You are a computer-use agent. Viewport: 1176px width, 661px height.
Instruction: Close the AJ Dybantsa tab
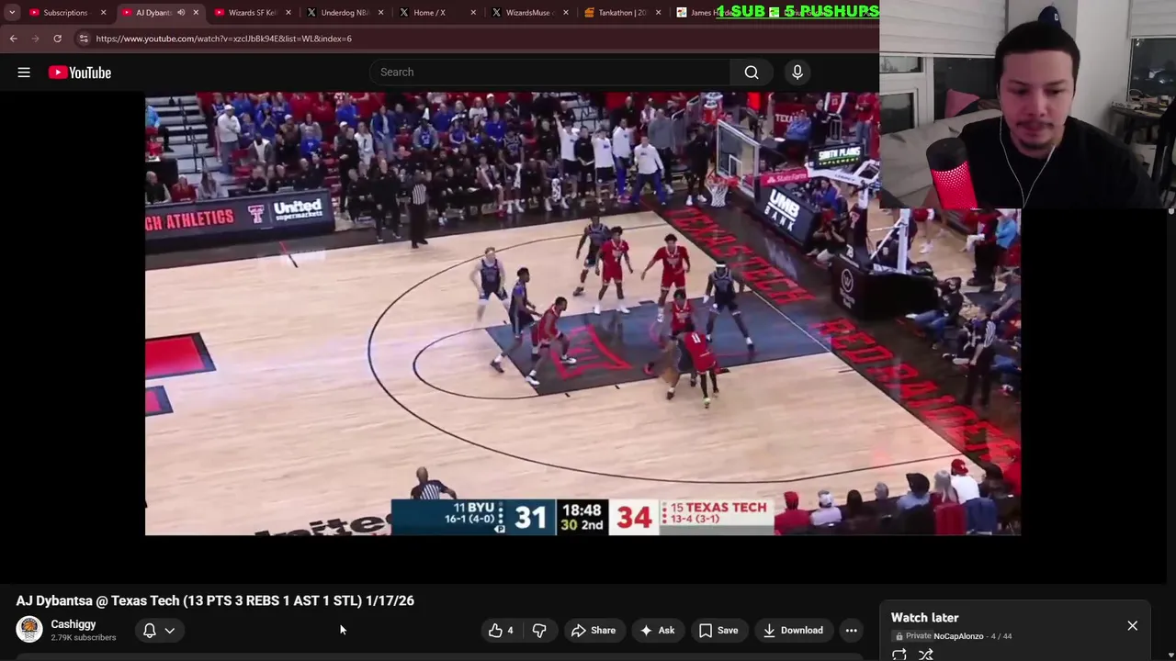pos(196,13)
